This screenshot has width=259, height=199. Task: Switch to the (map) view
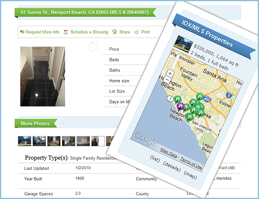pos(190,175)
